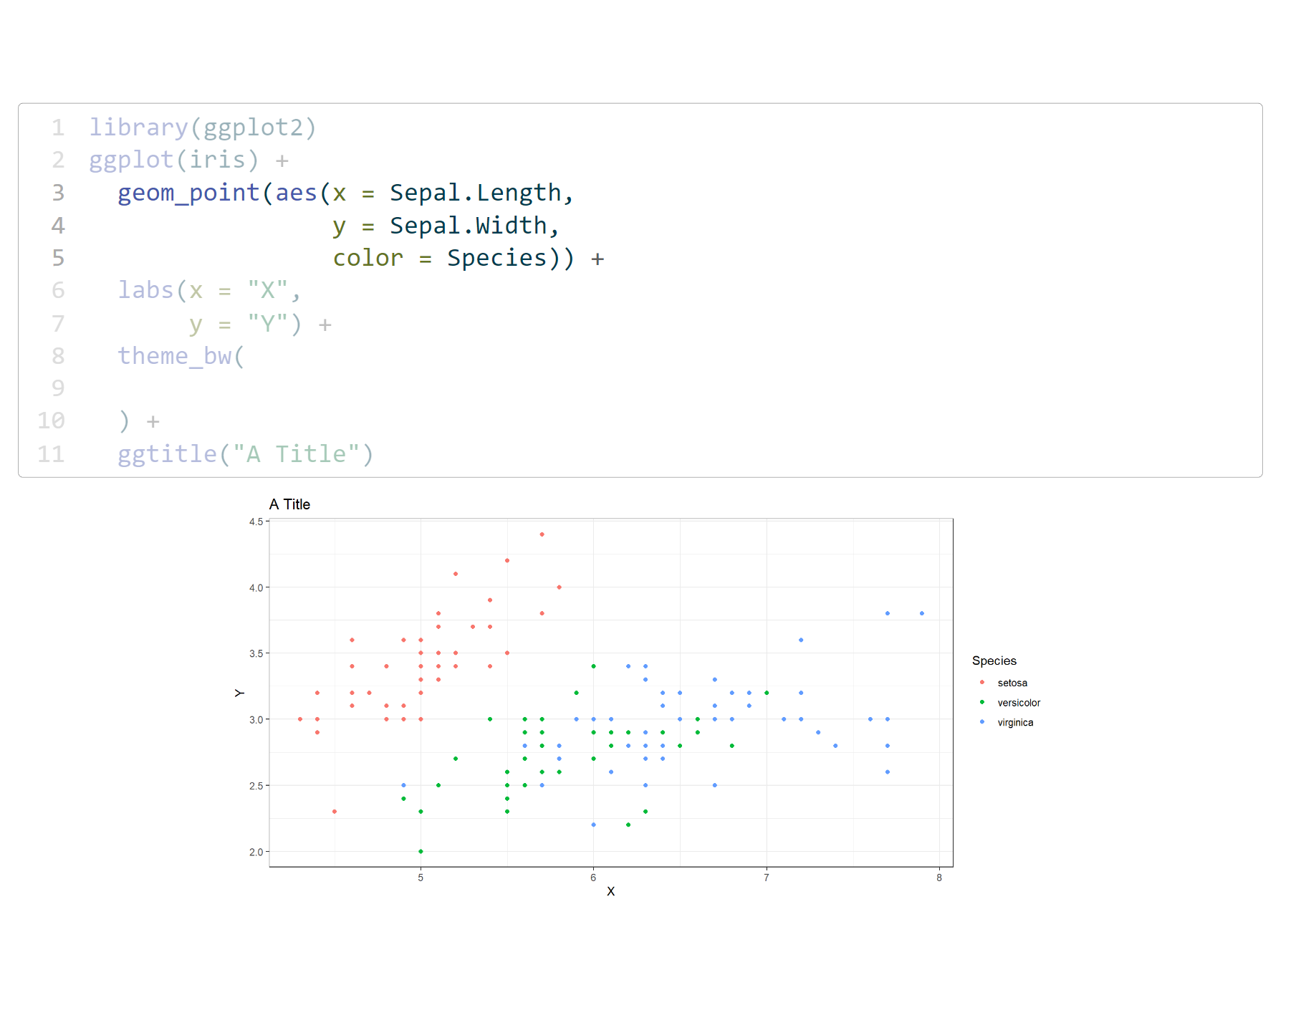Viewport: 1306px width, 1023px height.
Task: Click the Species legend title
Action: click(x=994, y=661)
